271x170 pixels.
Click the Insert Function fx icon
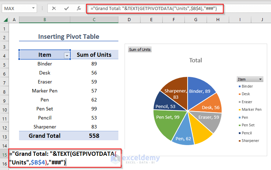tap(79, 8)
